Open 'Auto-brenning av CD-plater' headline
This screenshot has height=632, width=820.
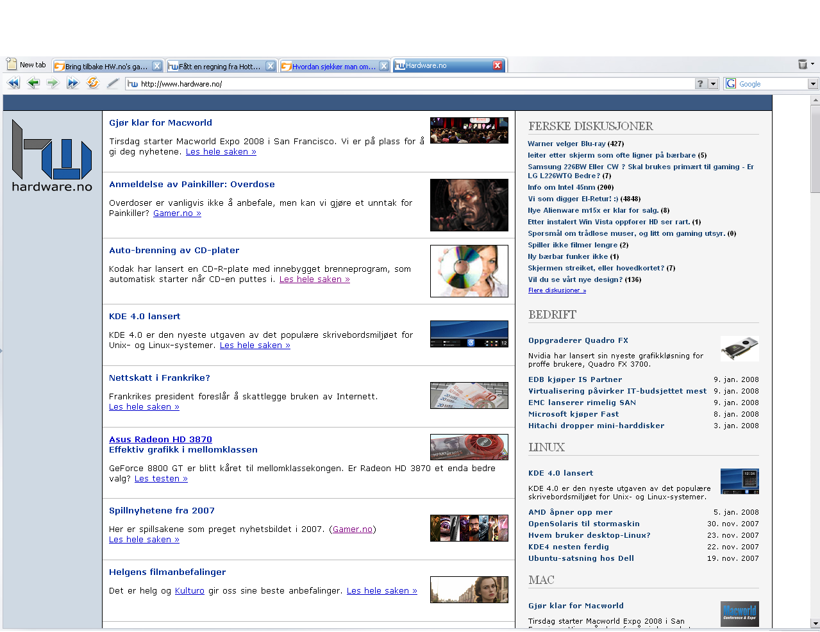tap(174, 250)
